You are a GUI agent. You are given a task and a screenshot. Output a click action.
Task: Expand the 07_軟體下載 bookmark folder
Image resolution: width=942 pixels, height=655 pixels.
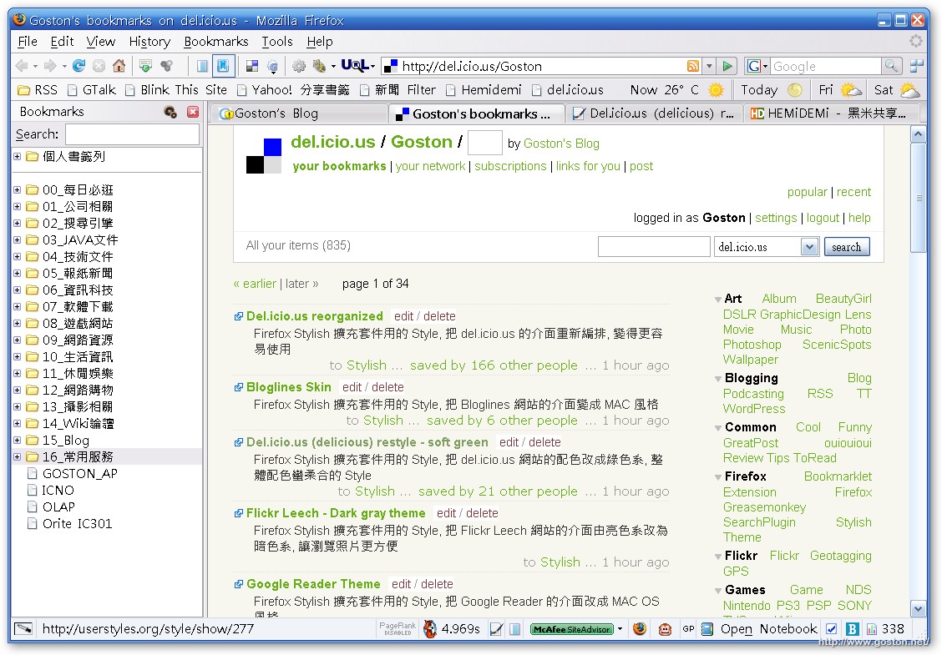pos(18,306)
